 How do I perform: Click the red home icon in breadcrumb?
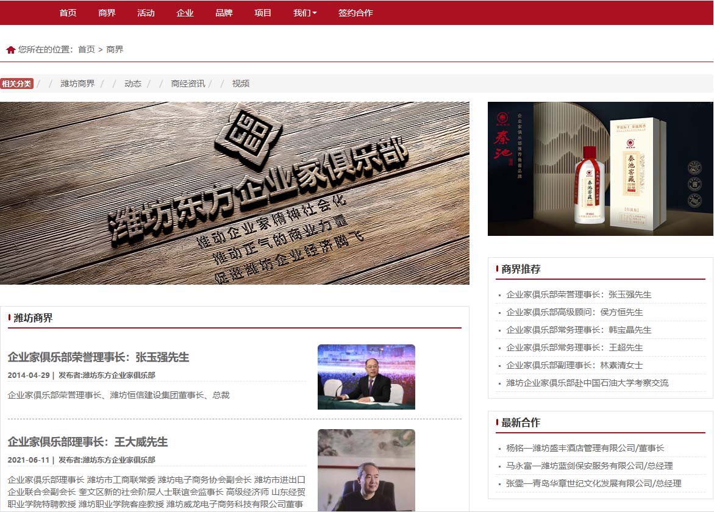10,49
